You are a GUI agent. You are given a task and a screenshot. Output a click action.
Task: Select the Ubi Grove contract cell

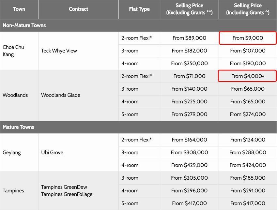coord(52,153)
